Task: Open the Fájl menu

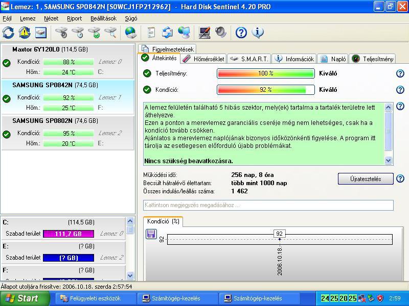Action: click(x=7, y=18)
